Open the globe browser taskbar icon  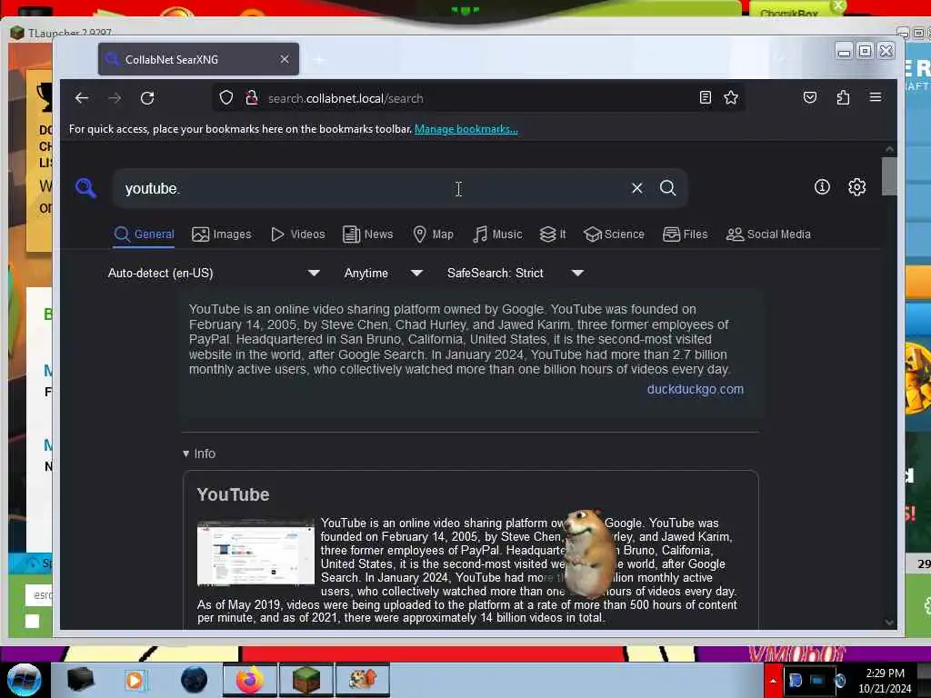tap(194, 680)
